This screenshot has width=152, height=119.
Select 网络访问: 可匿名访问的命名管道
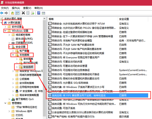69,66
